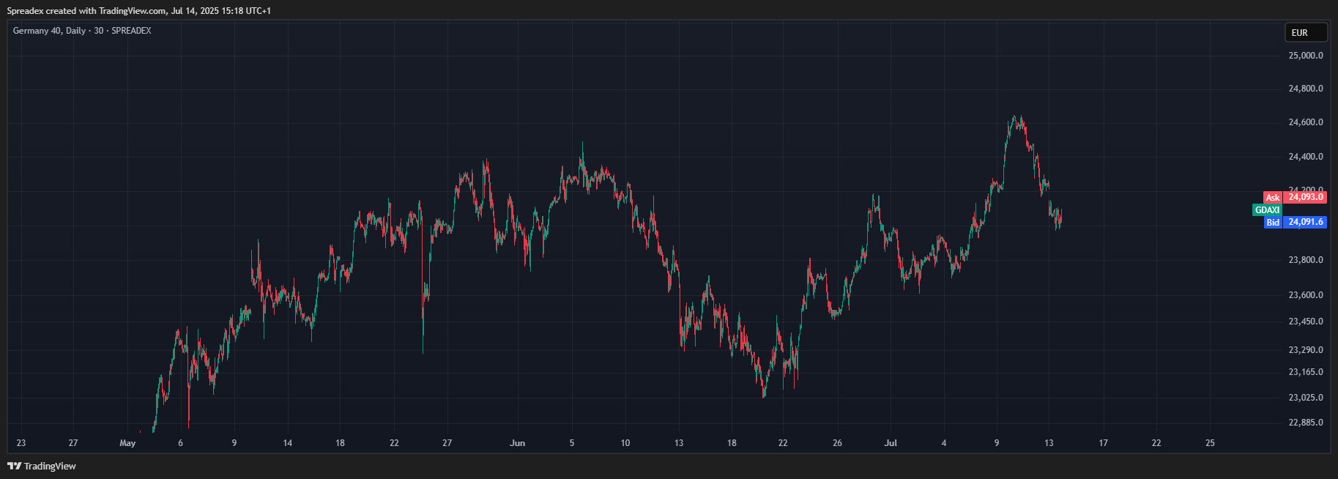
Task: Click the 24,600.0 price axis label
Action: 1306,122
